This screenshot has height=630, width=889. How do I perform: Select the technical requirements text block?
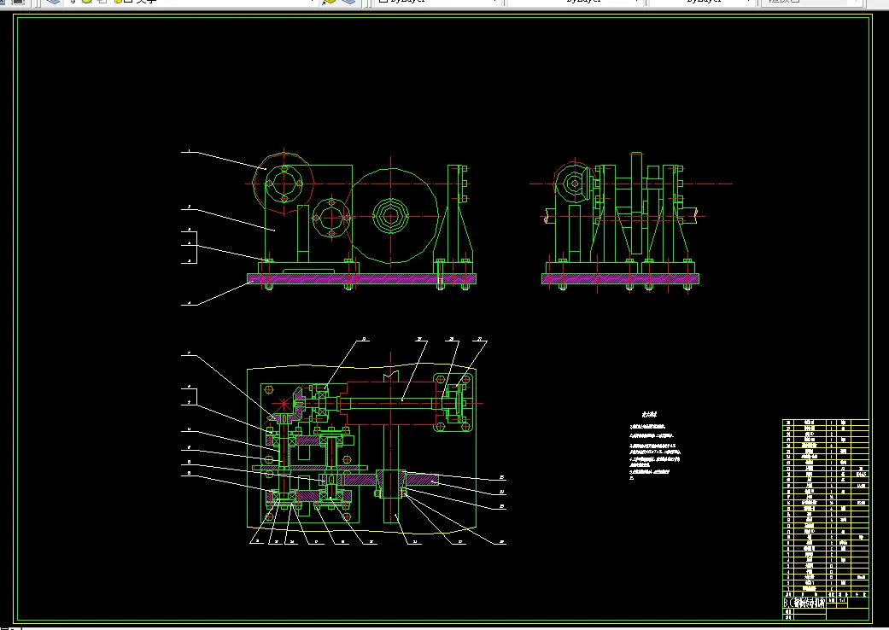coord(655,446)
